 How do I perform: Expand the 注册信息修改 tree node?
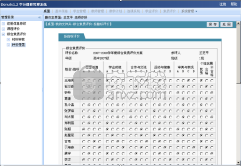tap(4, 24)
